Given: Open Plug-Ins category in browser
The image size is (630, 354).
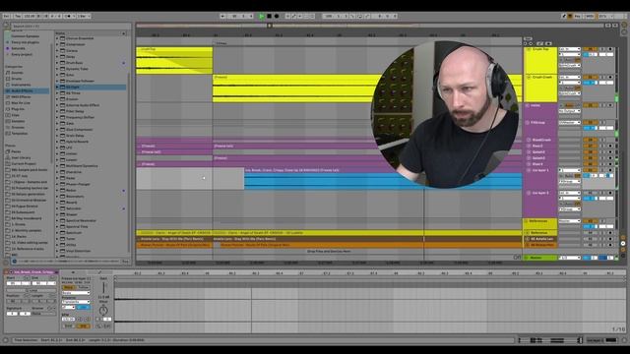Looking at the screenshot, I should pyautogui.click(x=18, y=109).
